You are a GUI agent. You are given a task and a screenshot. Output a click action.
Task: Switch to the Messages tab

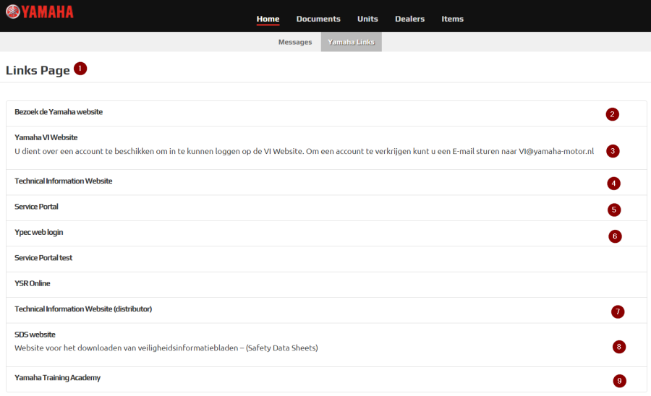point(295,42)
